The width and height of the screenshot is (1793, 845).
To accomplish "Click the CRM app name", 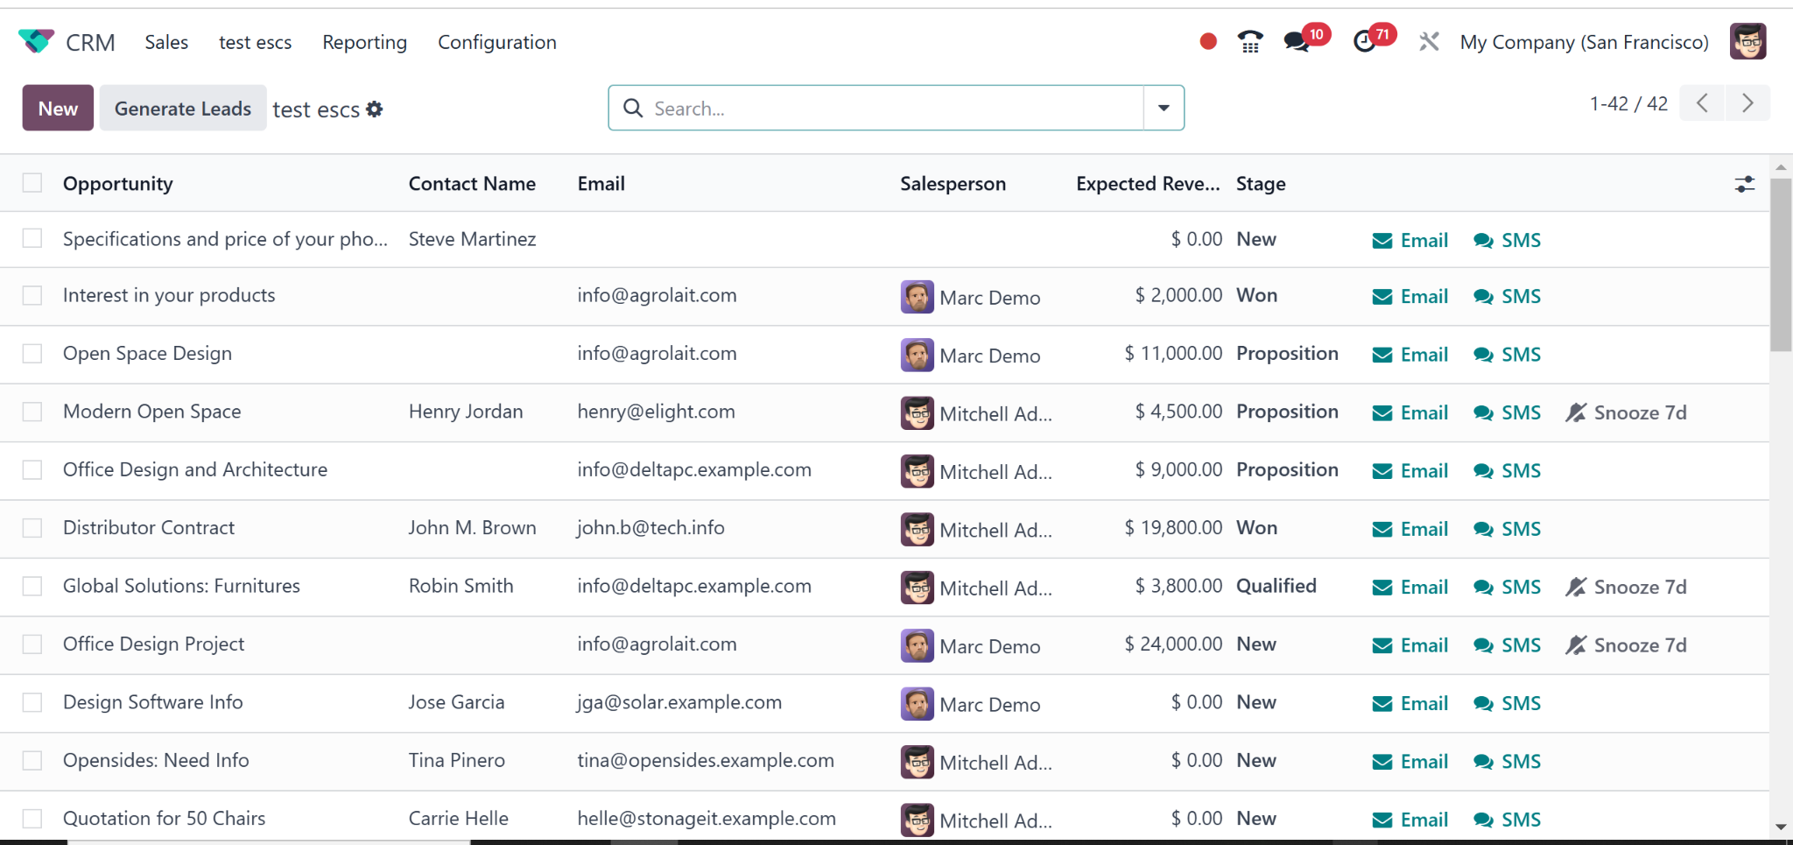I will pos(90,42).
